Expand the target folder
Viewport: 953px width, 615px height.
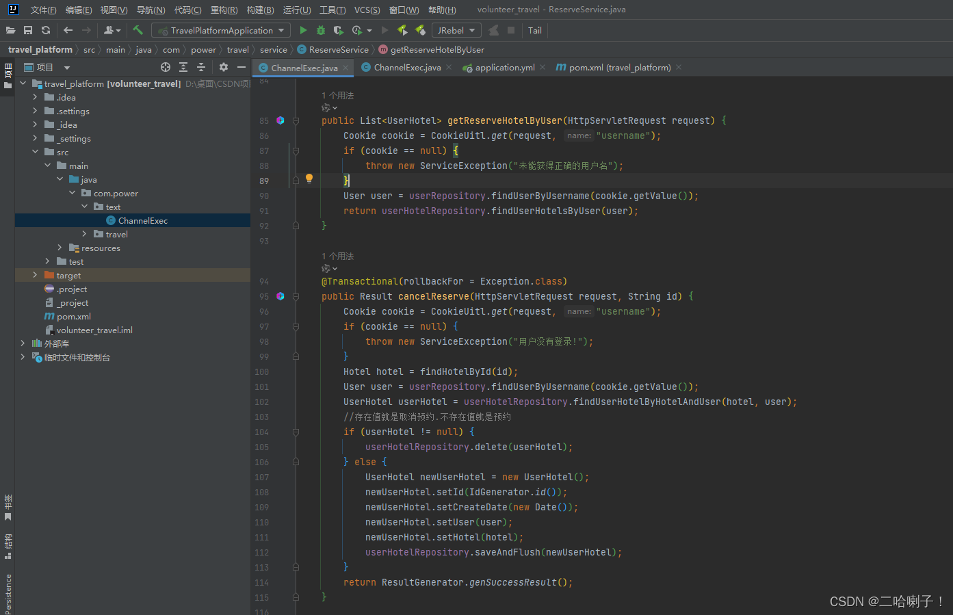click(35, 275)
